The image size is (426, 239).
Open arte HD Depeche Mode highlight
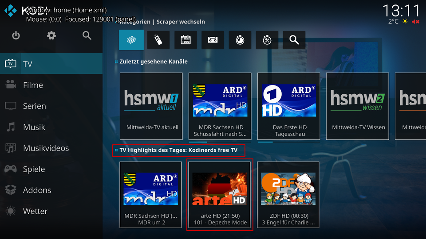[x=220, y=195]
